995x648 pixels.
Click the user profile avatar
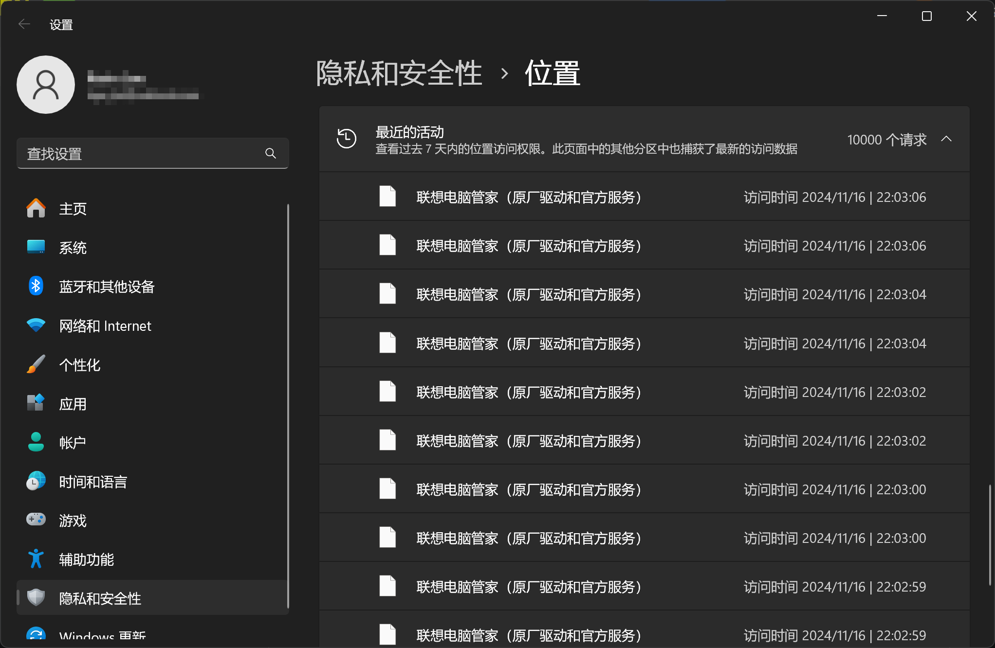(x=46, y=85)
